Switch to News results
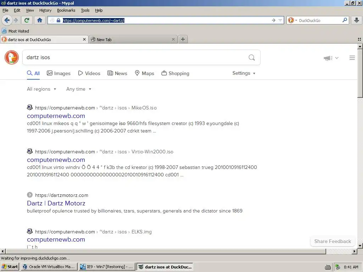Screen dimensions: 363x272 point(117,73)
